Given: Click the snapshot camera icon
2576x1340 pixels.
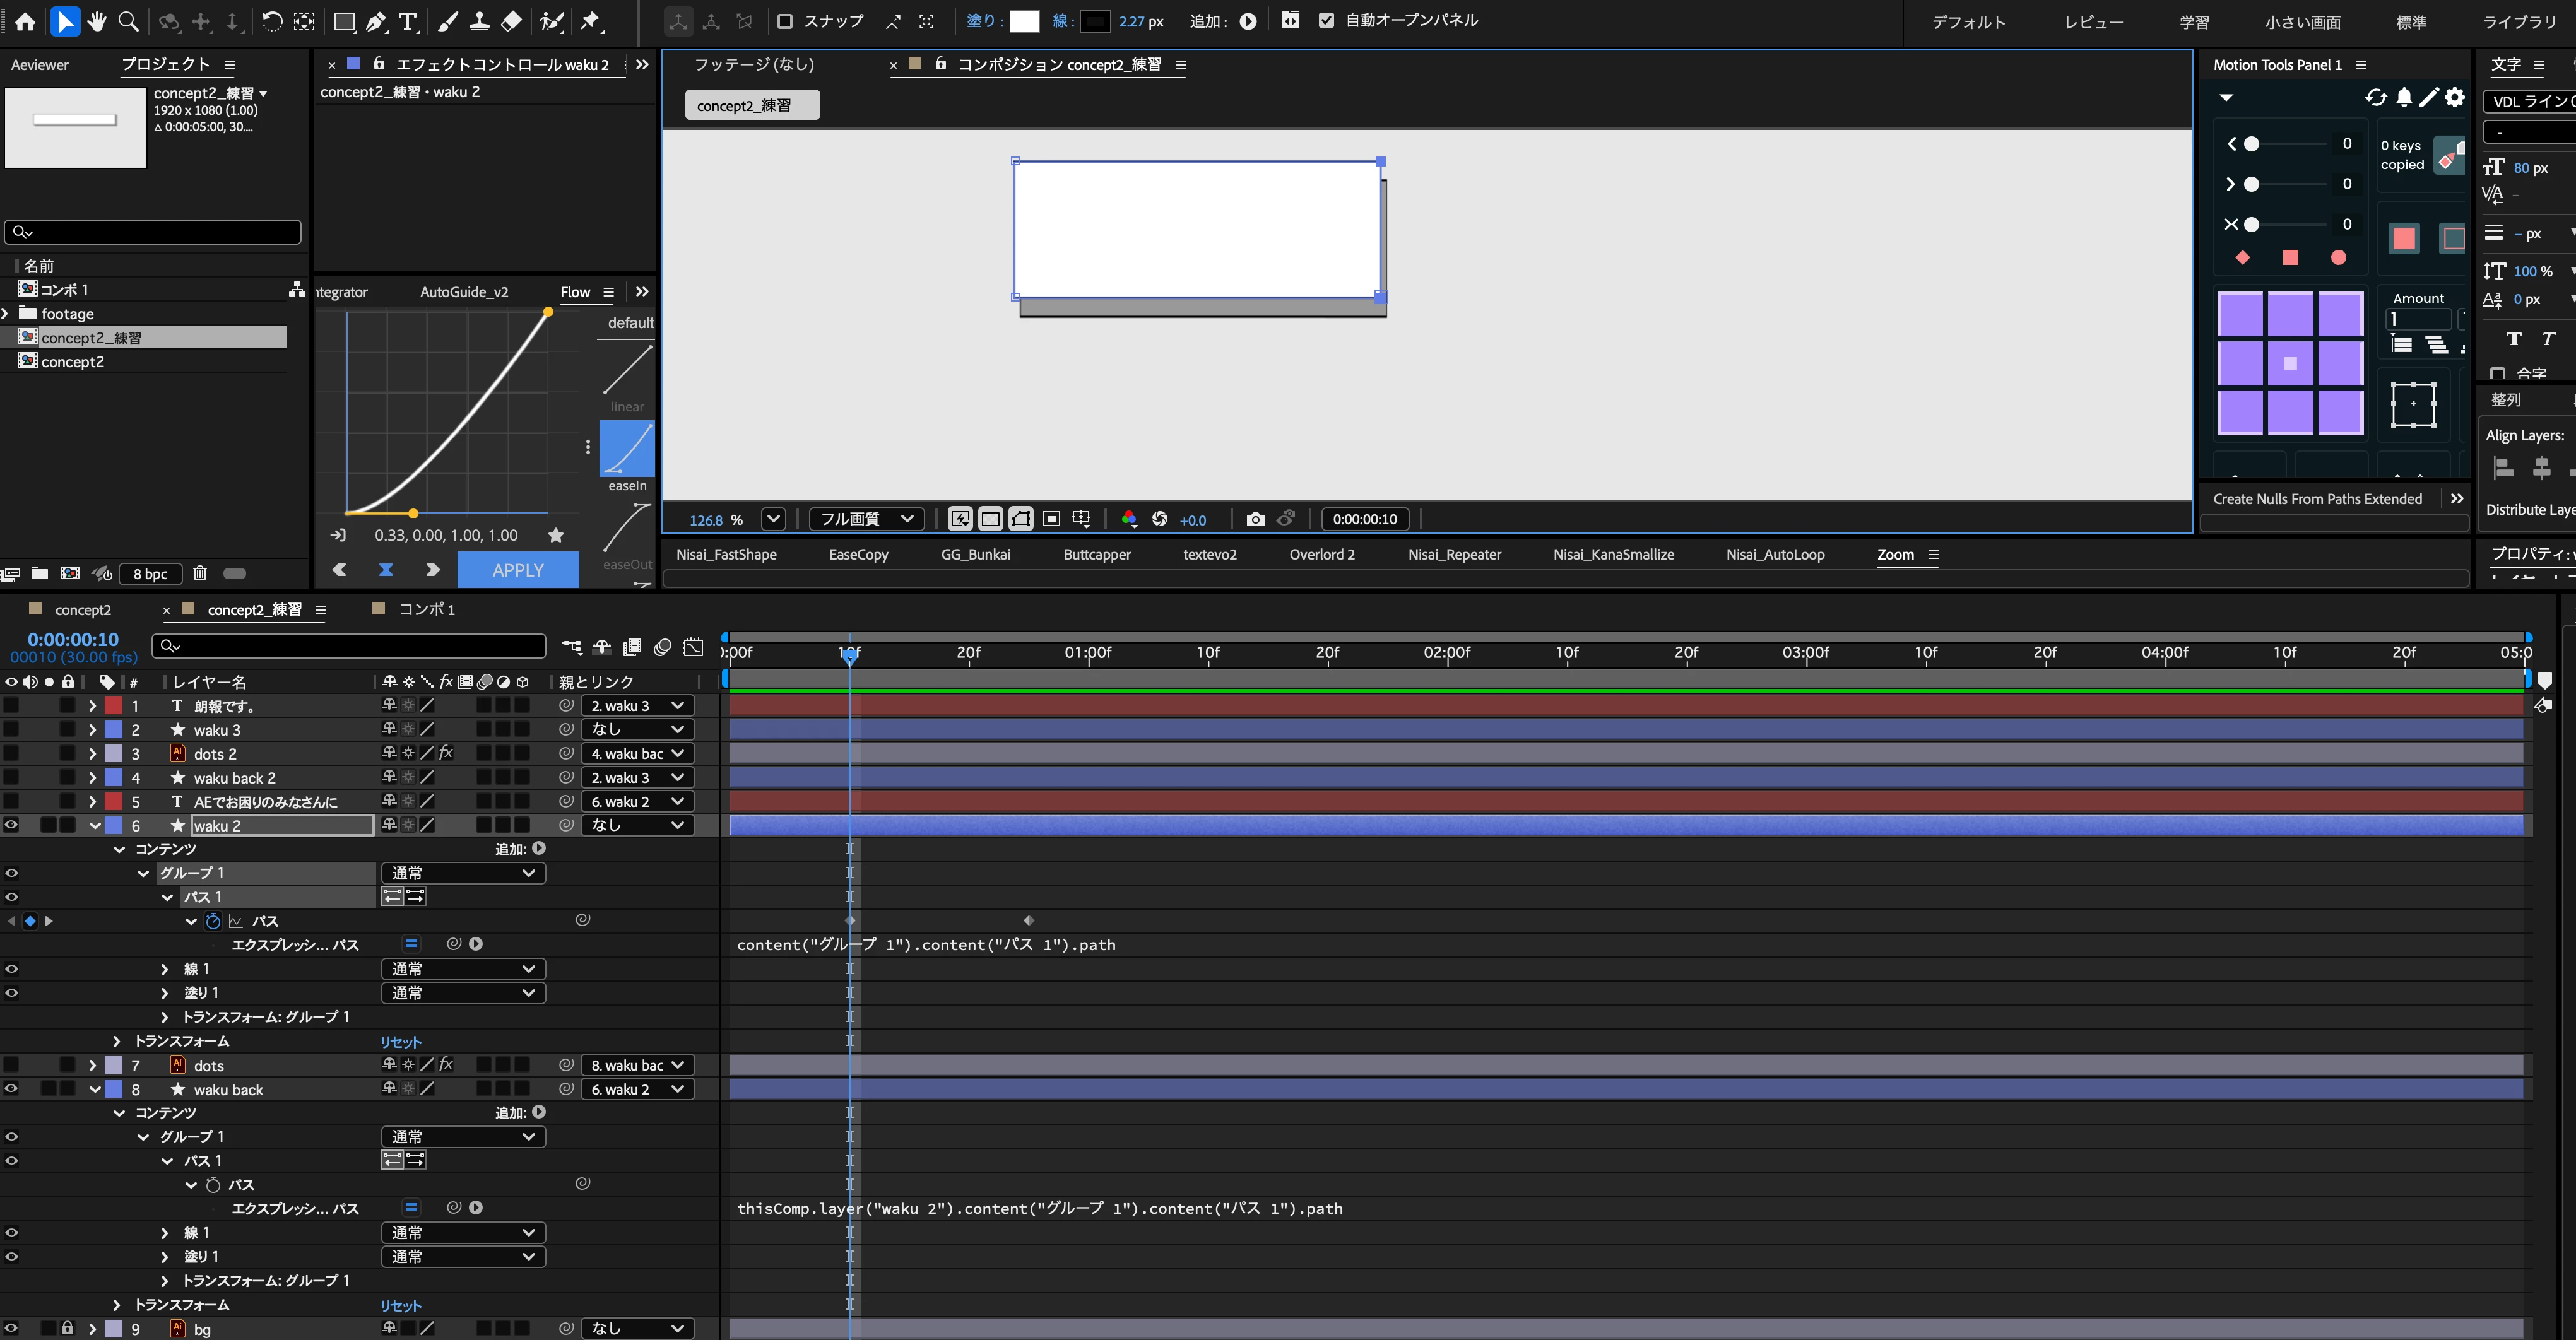Looking at the screenshot, I should pos(1255,519).
